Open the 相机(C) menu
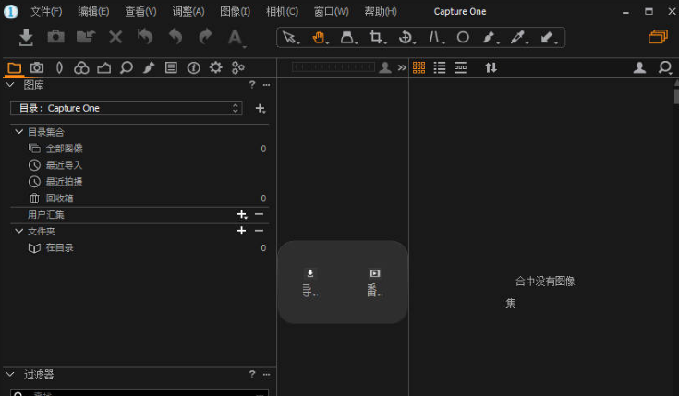The width and height of the screenshot is (679, 396). (282, 11)
